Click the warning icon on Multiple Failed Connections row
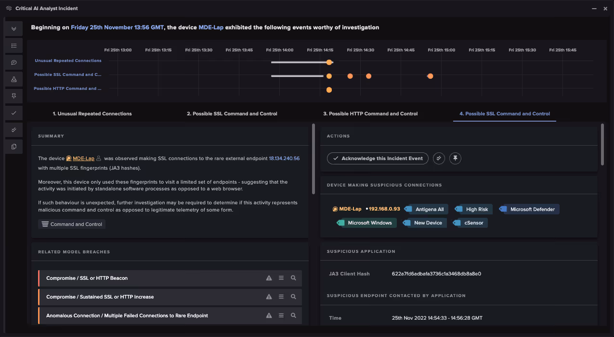Screen dimensions: 614x337 (269, 316)
